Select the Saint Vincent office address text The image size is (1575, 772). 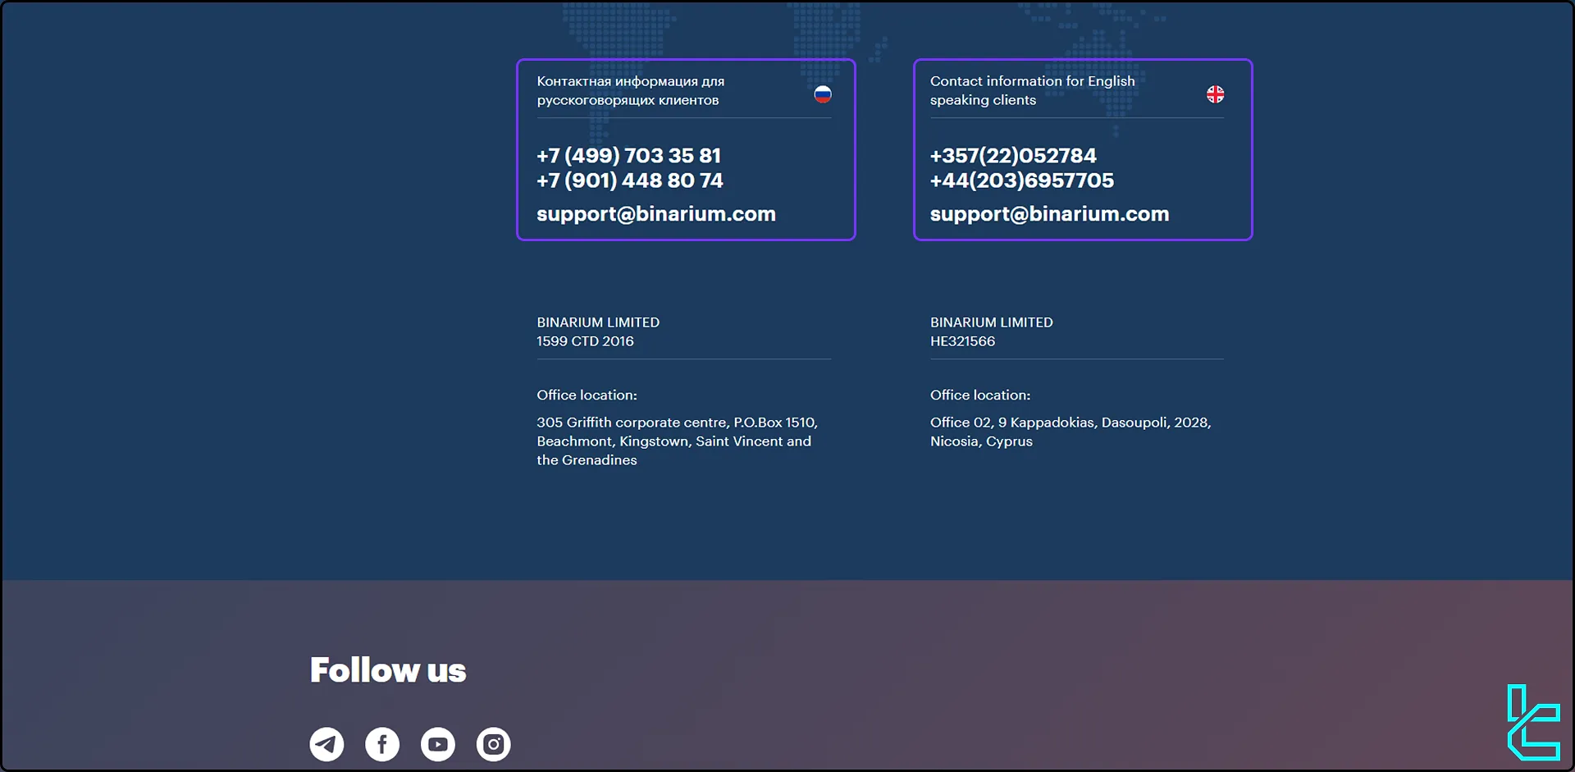678,441
